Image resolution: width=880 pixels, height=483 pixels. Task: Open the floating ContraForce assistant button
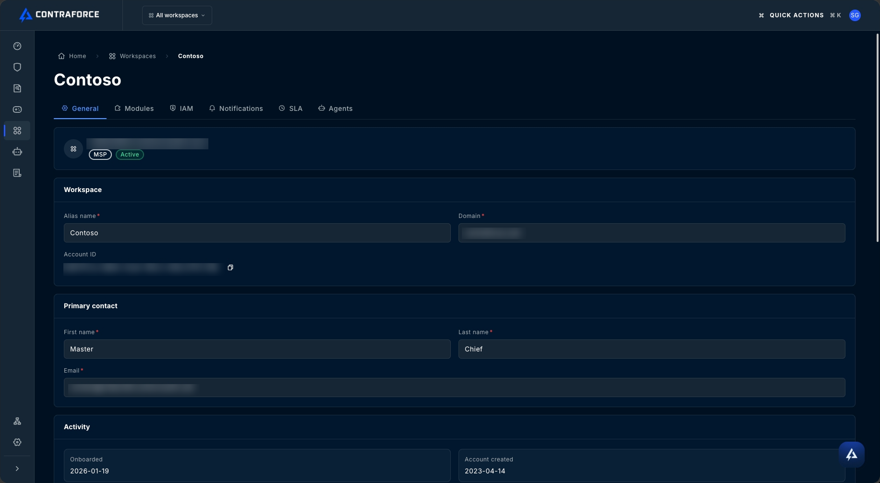coord(852,454)
